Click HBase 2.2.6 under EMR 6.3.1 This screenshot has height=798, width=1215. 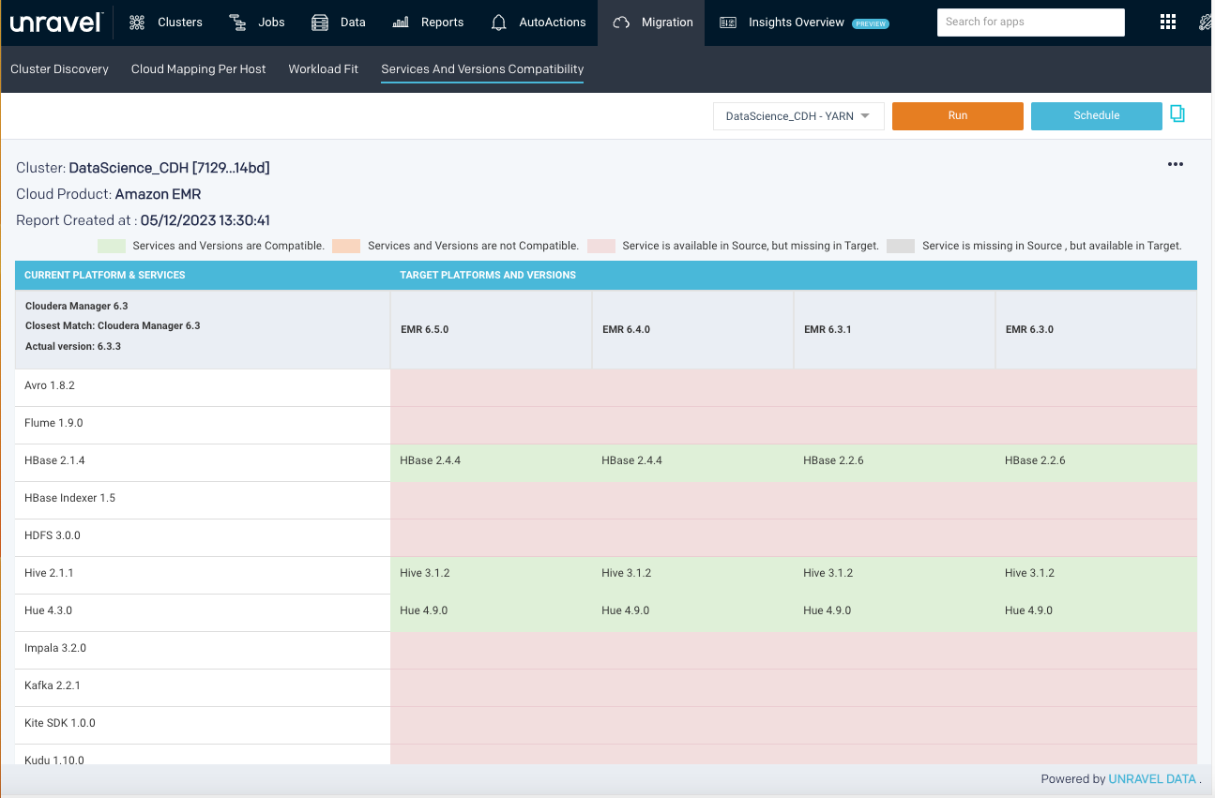(x=833, y=460)
